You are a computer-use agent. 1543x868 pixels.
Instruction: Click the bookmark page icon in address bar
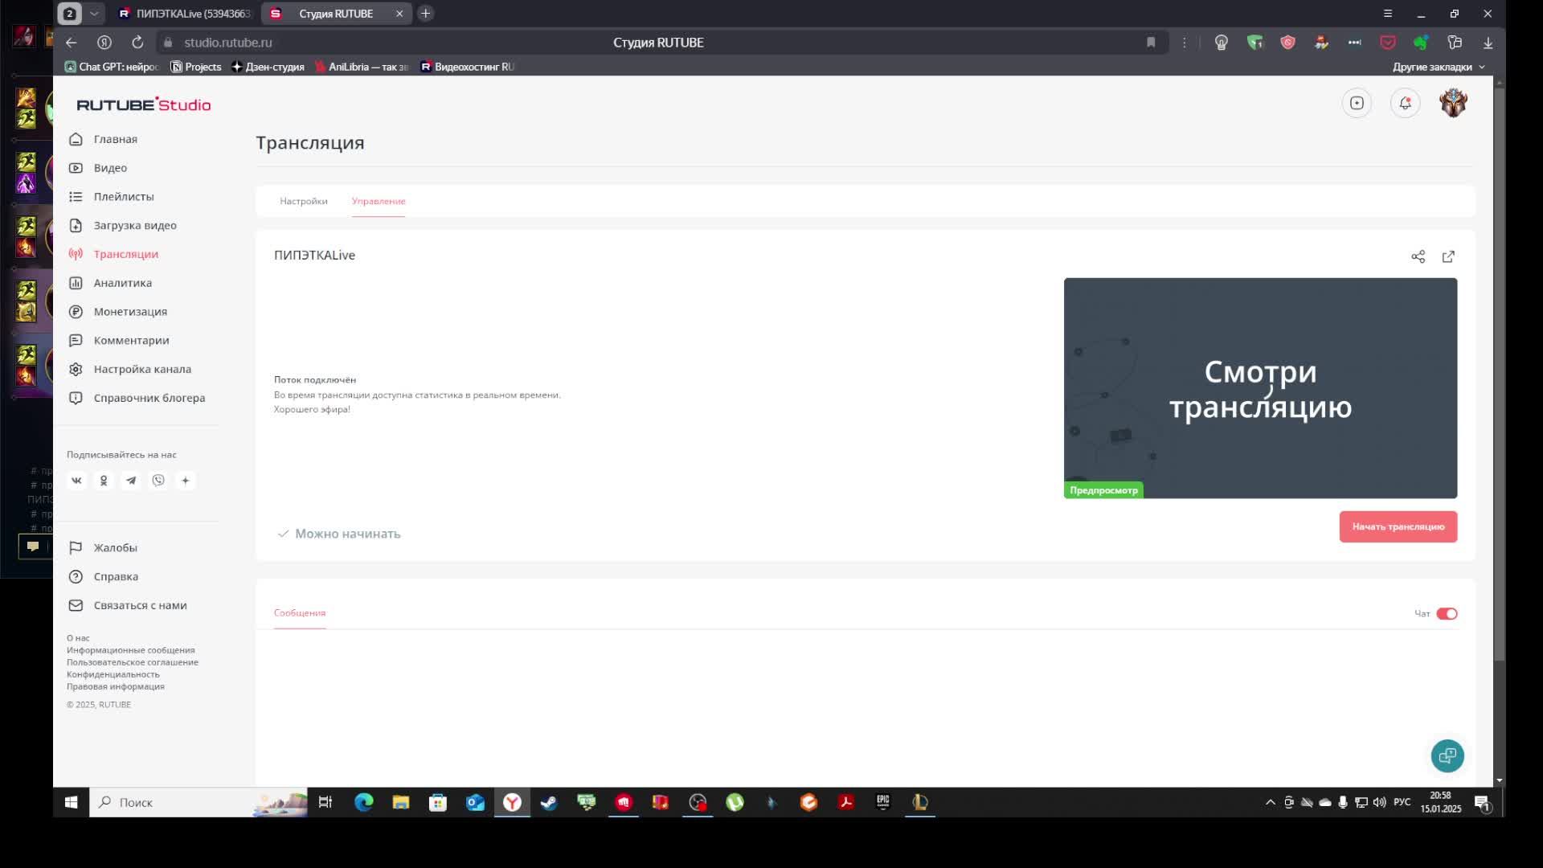pyautogui.click(x=1151, y=43)
